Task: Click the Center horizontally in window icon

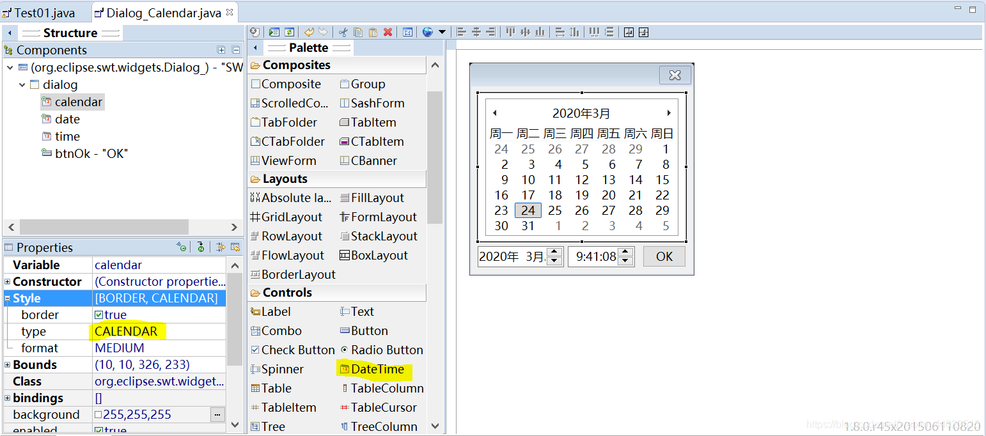Action: pyautogui.click(x=629, y=32)
